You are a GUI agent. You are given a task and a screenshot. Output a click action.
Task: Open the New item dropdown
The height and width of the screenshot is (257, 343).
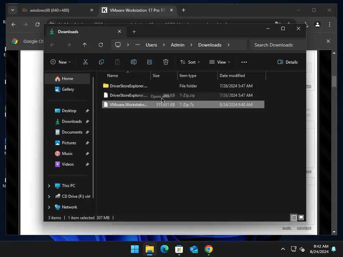[x=61, y=62]
